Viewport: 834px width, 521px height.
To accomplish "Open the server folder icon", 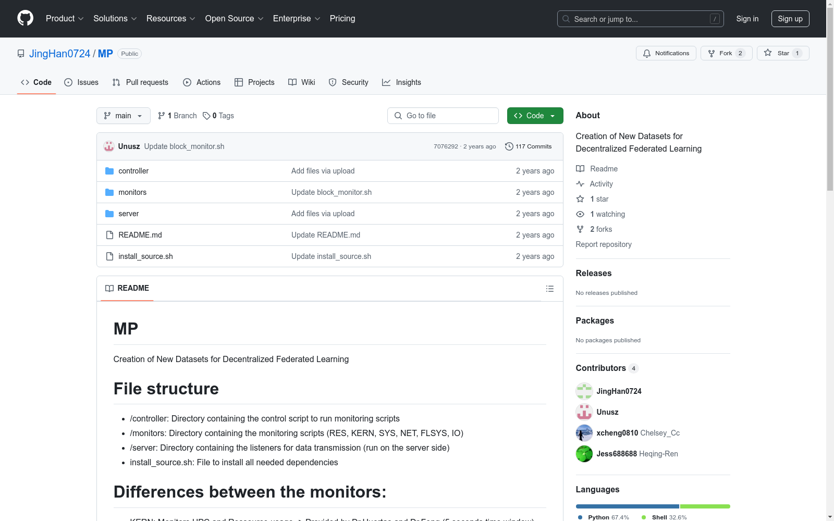I will (x=109, y=214).
